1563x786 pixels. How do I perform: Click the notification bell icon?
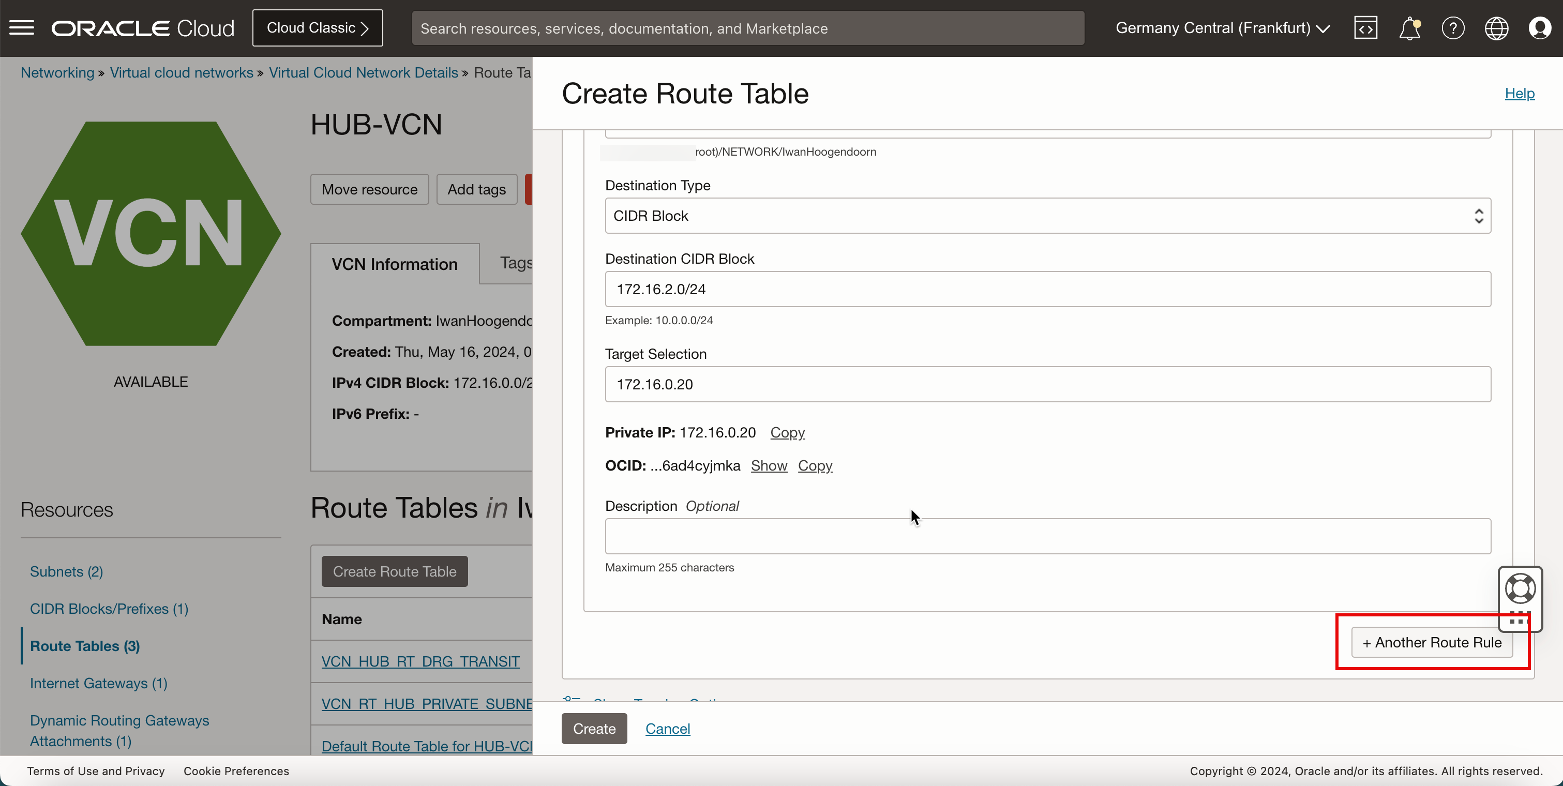[x=1409, y=28]
